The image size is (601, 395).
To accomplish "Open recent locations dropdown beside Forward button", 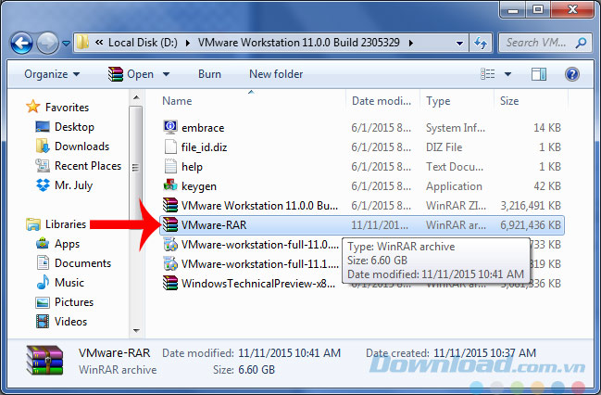I will pyautogui.click(x=66, y=44).
